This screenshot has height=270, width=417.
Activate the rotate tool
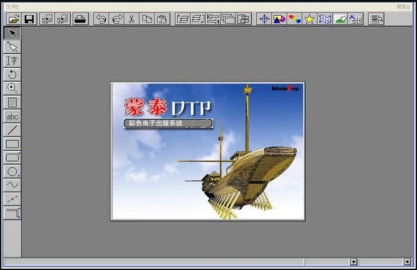click(x=12, y=75)
